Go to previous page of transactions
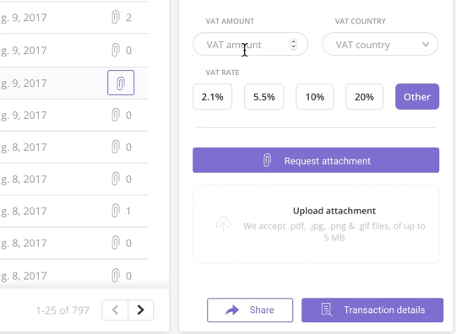This screenshot has width=456, height=334. coord(115,310)
